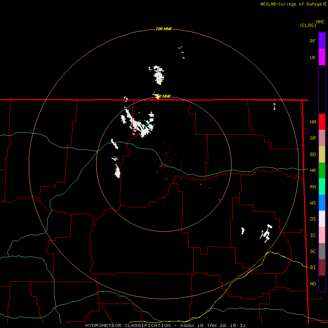Click the white DS legend swatch

(x=322, y=219)
